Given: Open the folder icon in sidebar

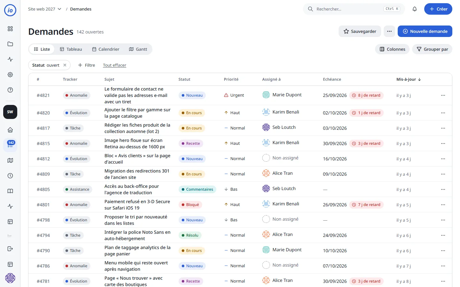Looking at the screenshot, I should (10, 44).
